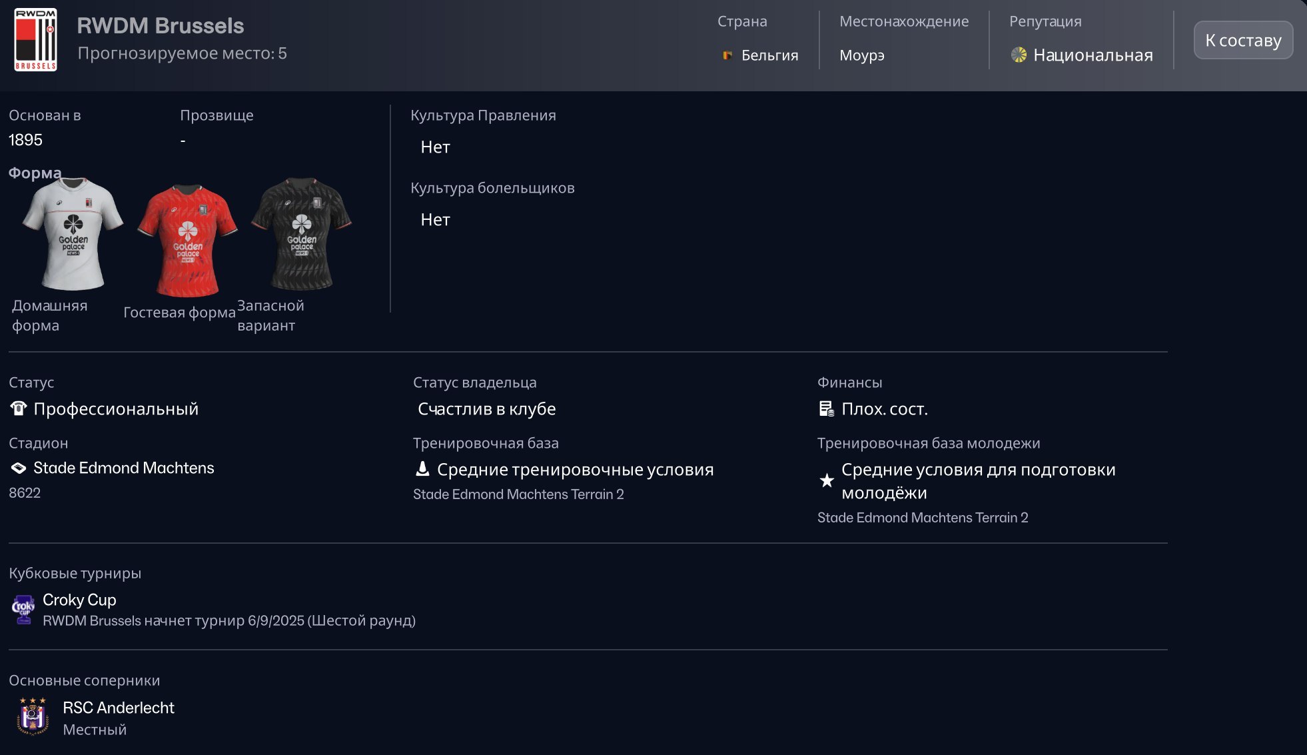Click the Belgium flag icon
1307x755 pixels.
[x=727, y=55]
